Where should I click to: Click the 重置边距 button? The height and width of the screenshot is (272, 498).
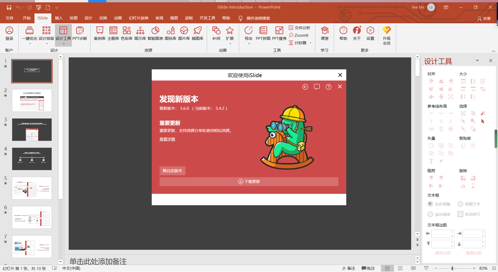[x=474, y=253]
